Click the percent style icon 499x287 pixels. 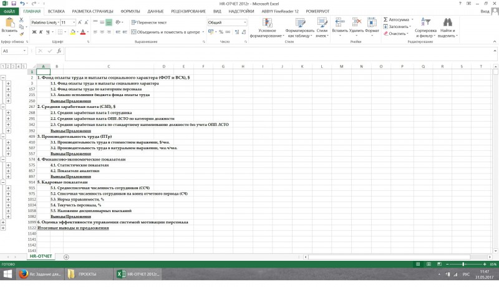[221, 32]
